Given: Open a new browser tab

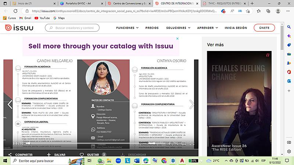Looking at the screenshot, I should pos(252,3).
